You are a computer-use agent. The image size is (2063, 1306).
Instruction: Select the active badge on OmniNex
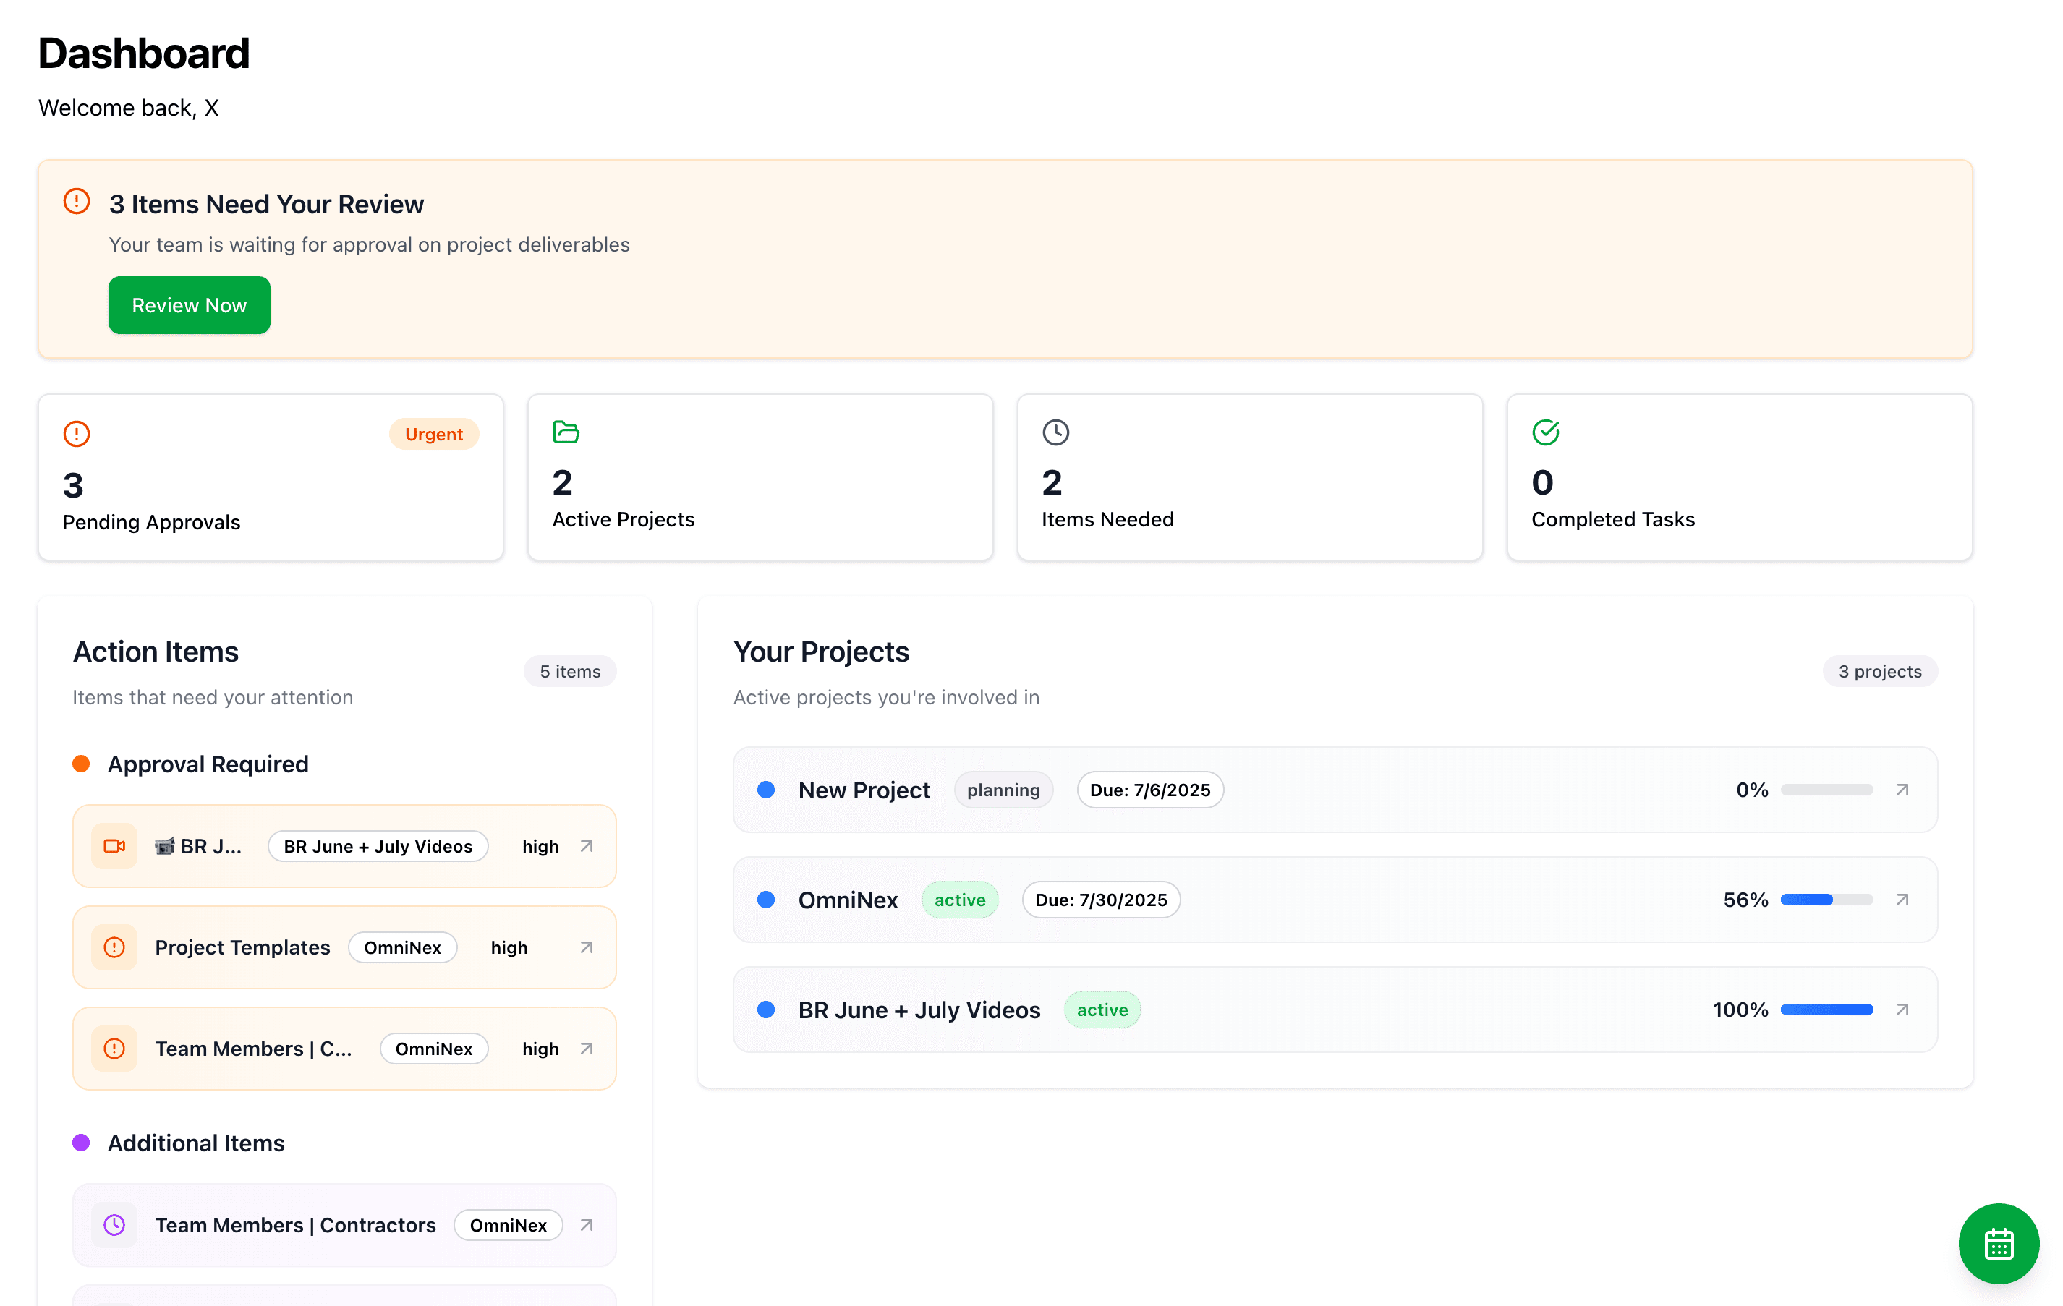click(x=960, y=900)
